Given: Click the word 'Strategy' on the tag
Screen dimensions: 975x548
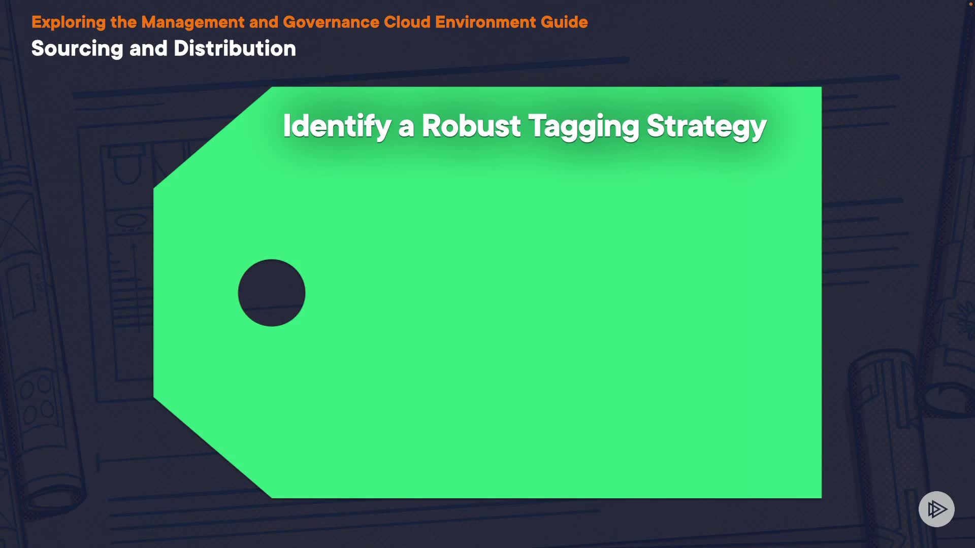Looking at the screenshot, I should point(706,127).
